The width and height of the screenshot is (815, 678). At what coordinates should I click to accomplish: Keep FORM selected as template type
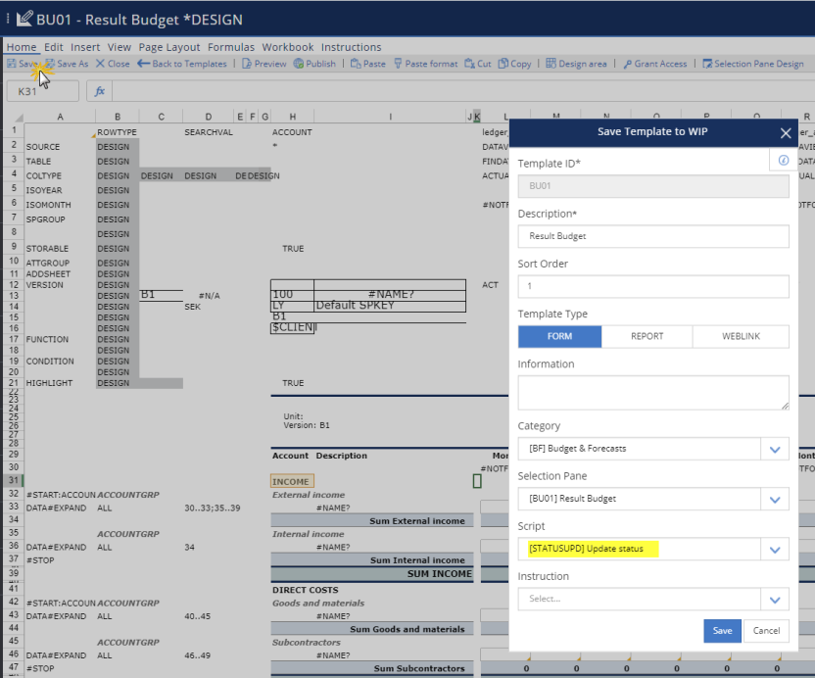(559, 336)
